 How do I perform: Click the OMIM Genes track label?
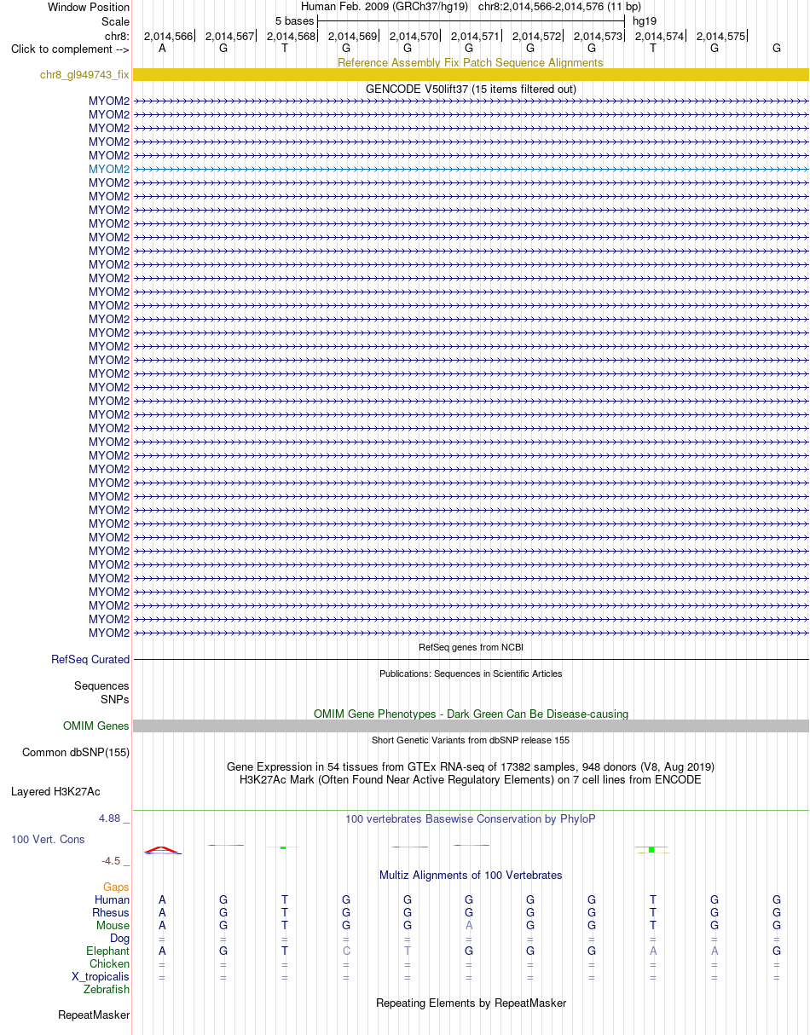[x=96, y=726]
